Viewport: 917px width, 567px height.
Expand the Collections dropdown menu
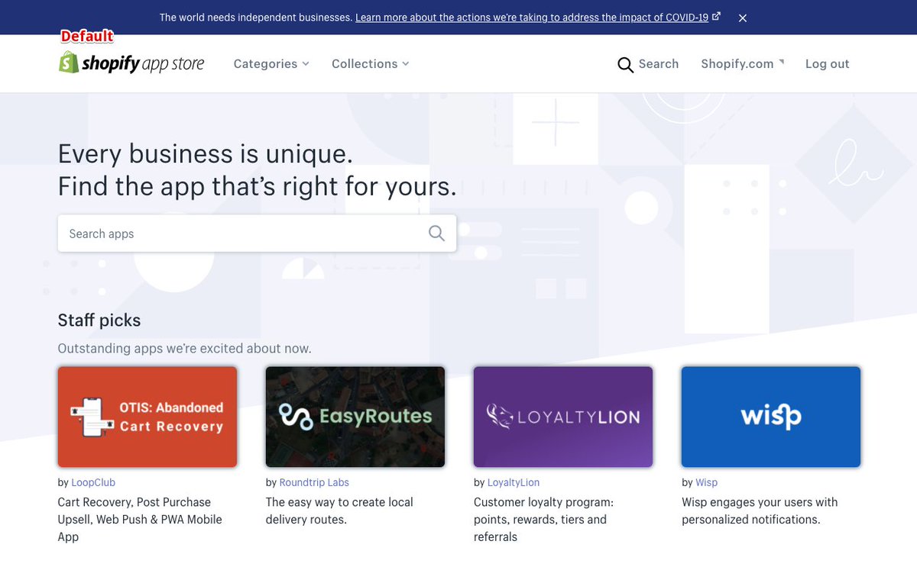point(371,64)
